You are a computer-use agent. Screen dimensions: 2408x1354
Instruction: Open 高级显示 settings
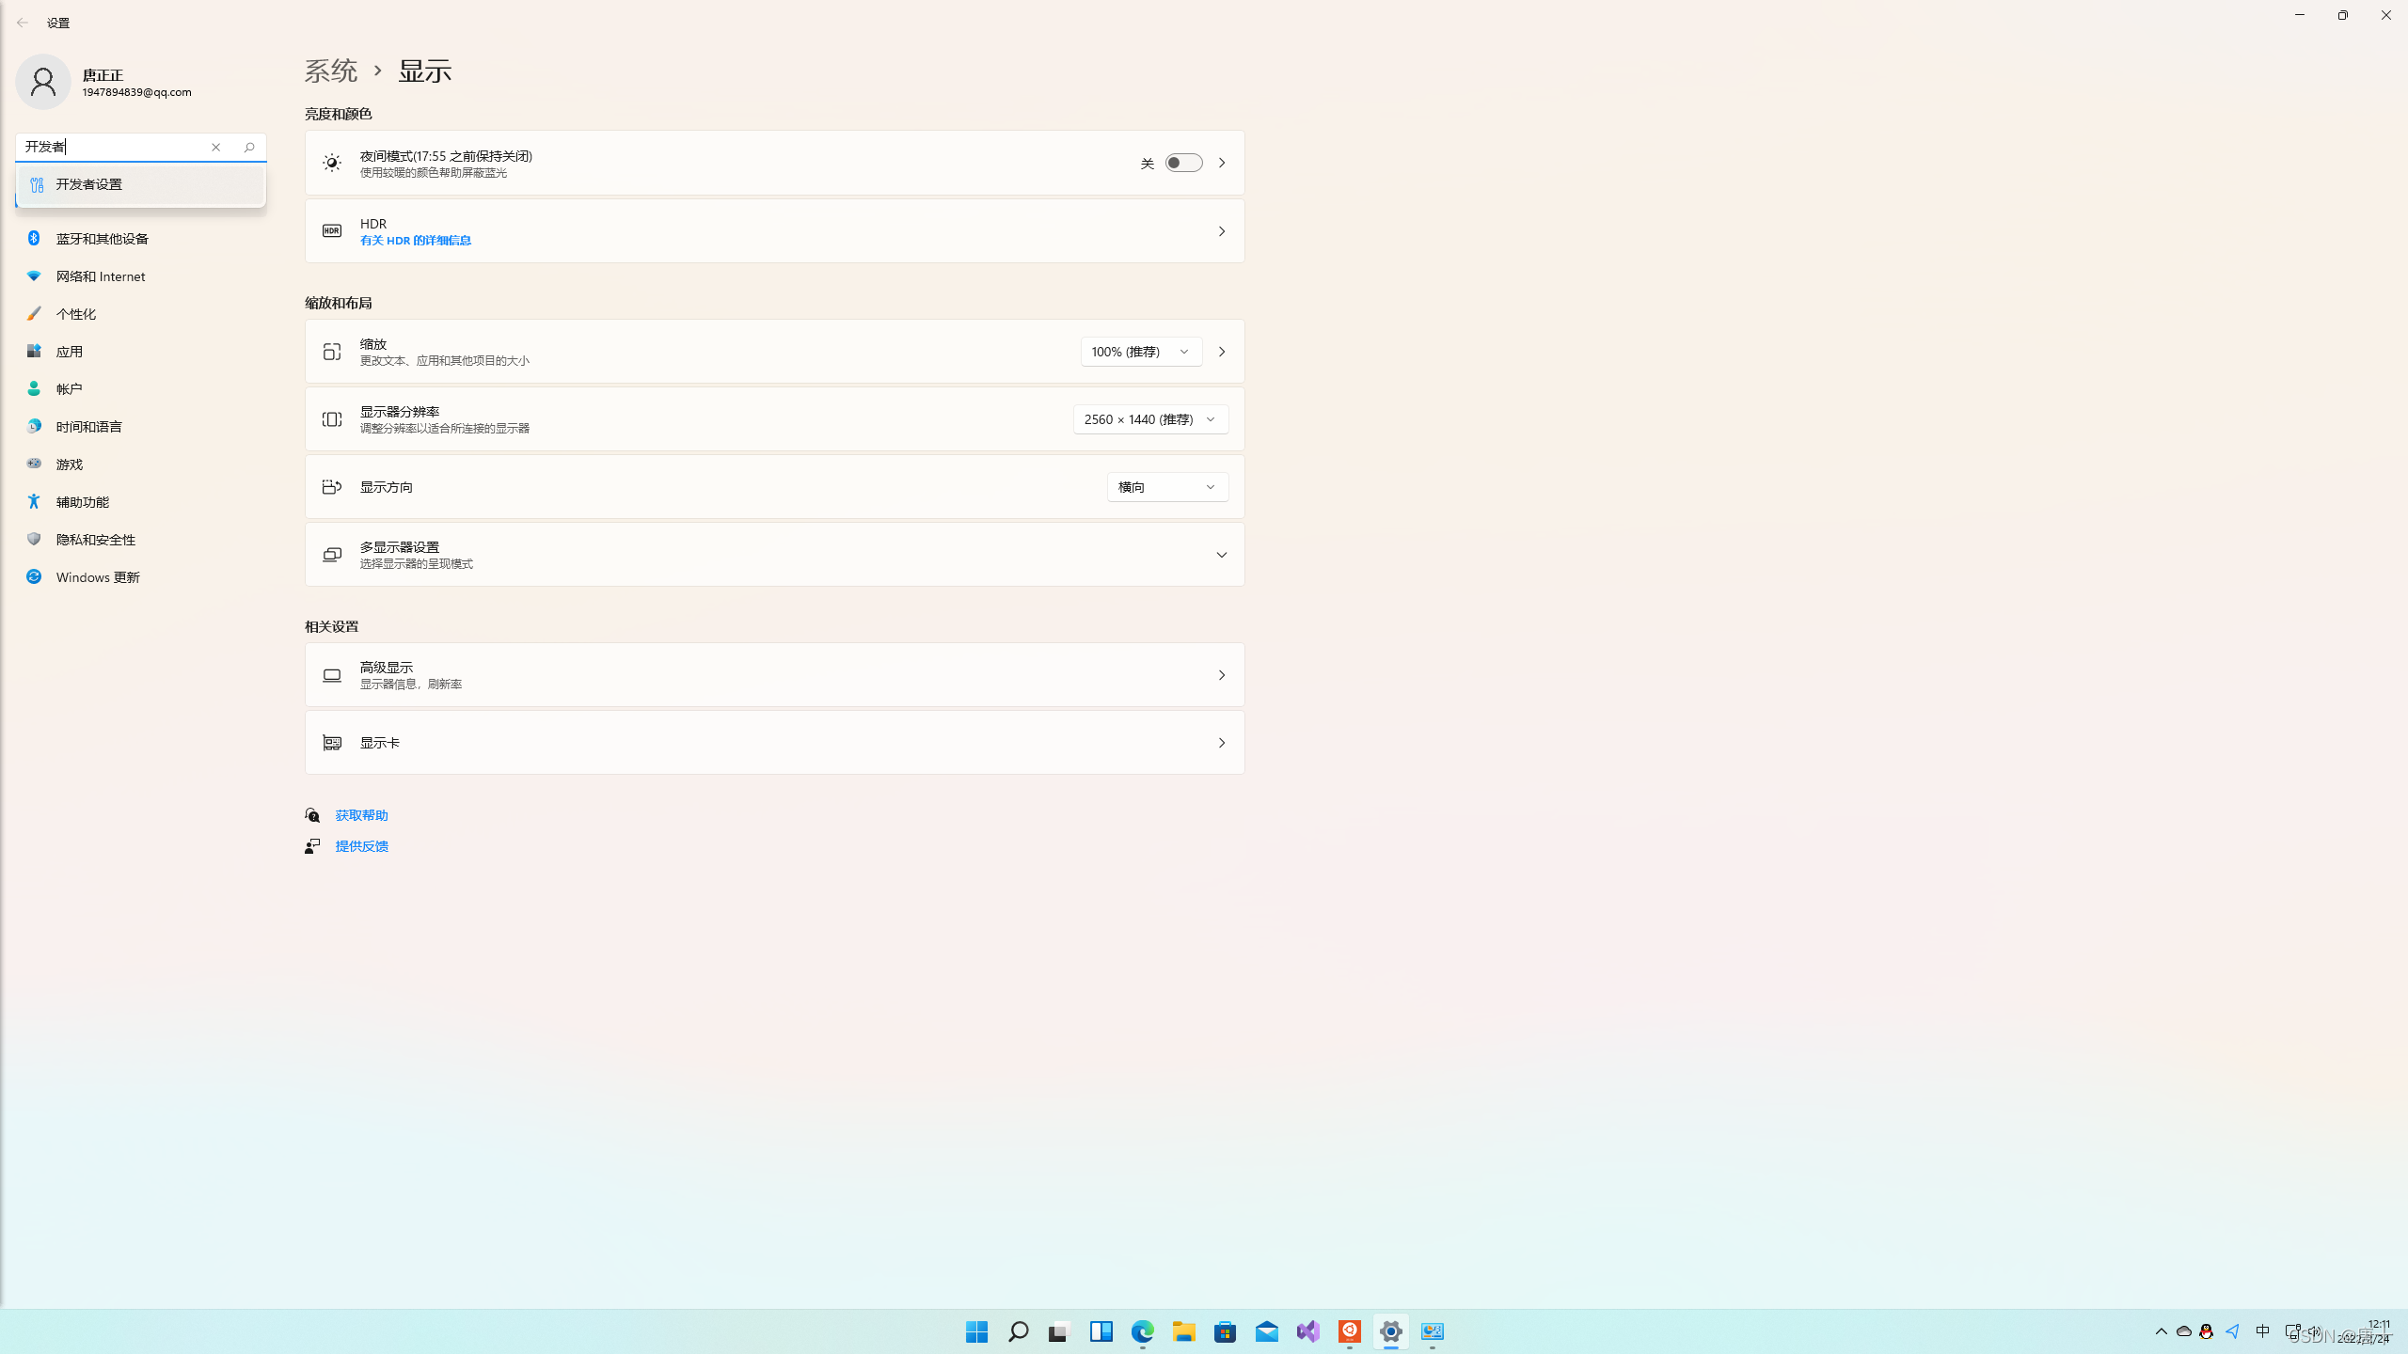point(774,675)
